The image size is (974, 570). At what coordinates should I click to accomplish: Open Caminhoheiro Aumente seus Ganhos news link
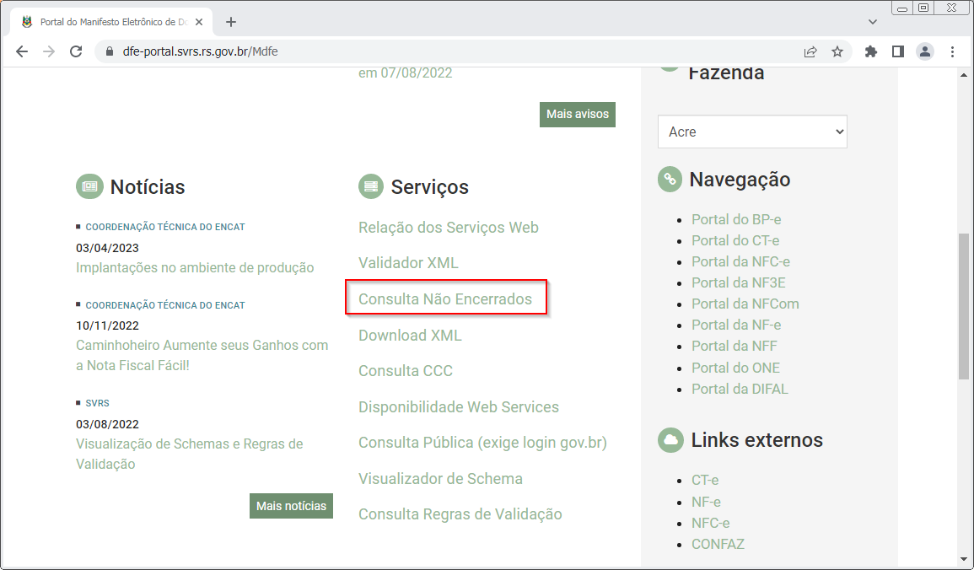(x=202, y=355)
